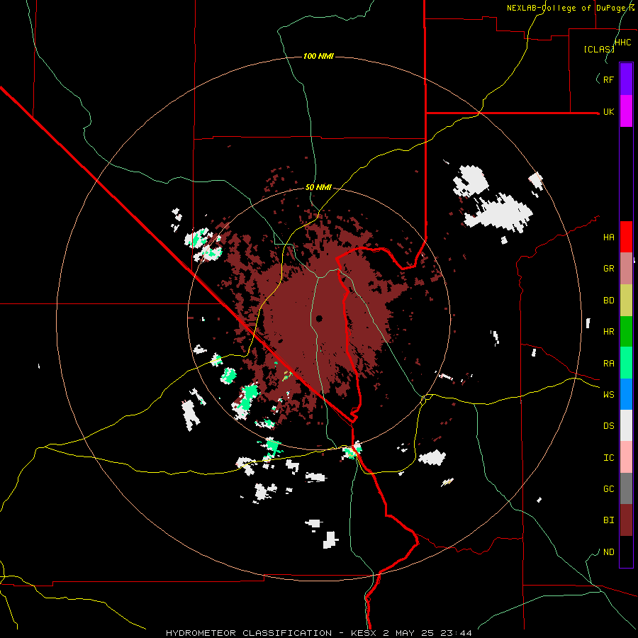The image size is (638, 638).
Task: Click the GR dusty-pink legend color block
Action: pyautogui.click(x=626, y=269)
